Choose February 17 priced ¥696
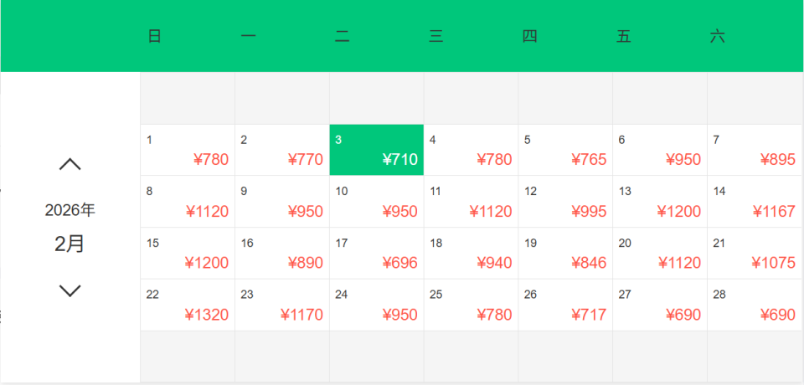The width and height of the screenshot is (804, 385). pyautogui.click(x=377, y=254)
